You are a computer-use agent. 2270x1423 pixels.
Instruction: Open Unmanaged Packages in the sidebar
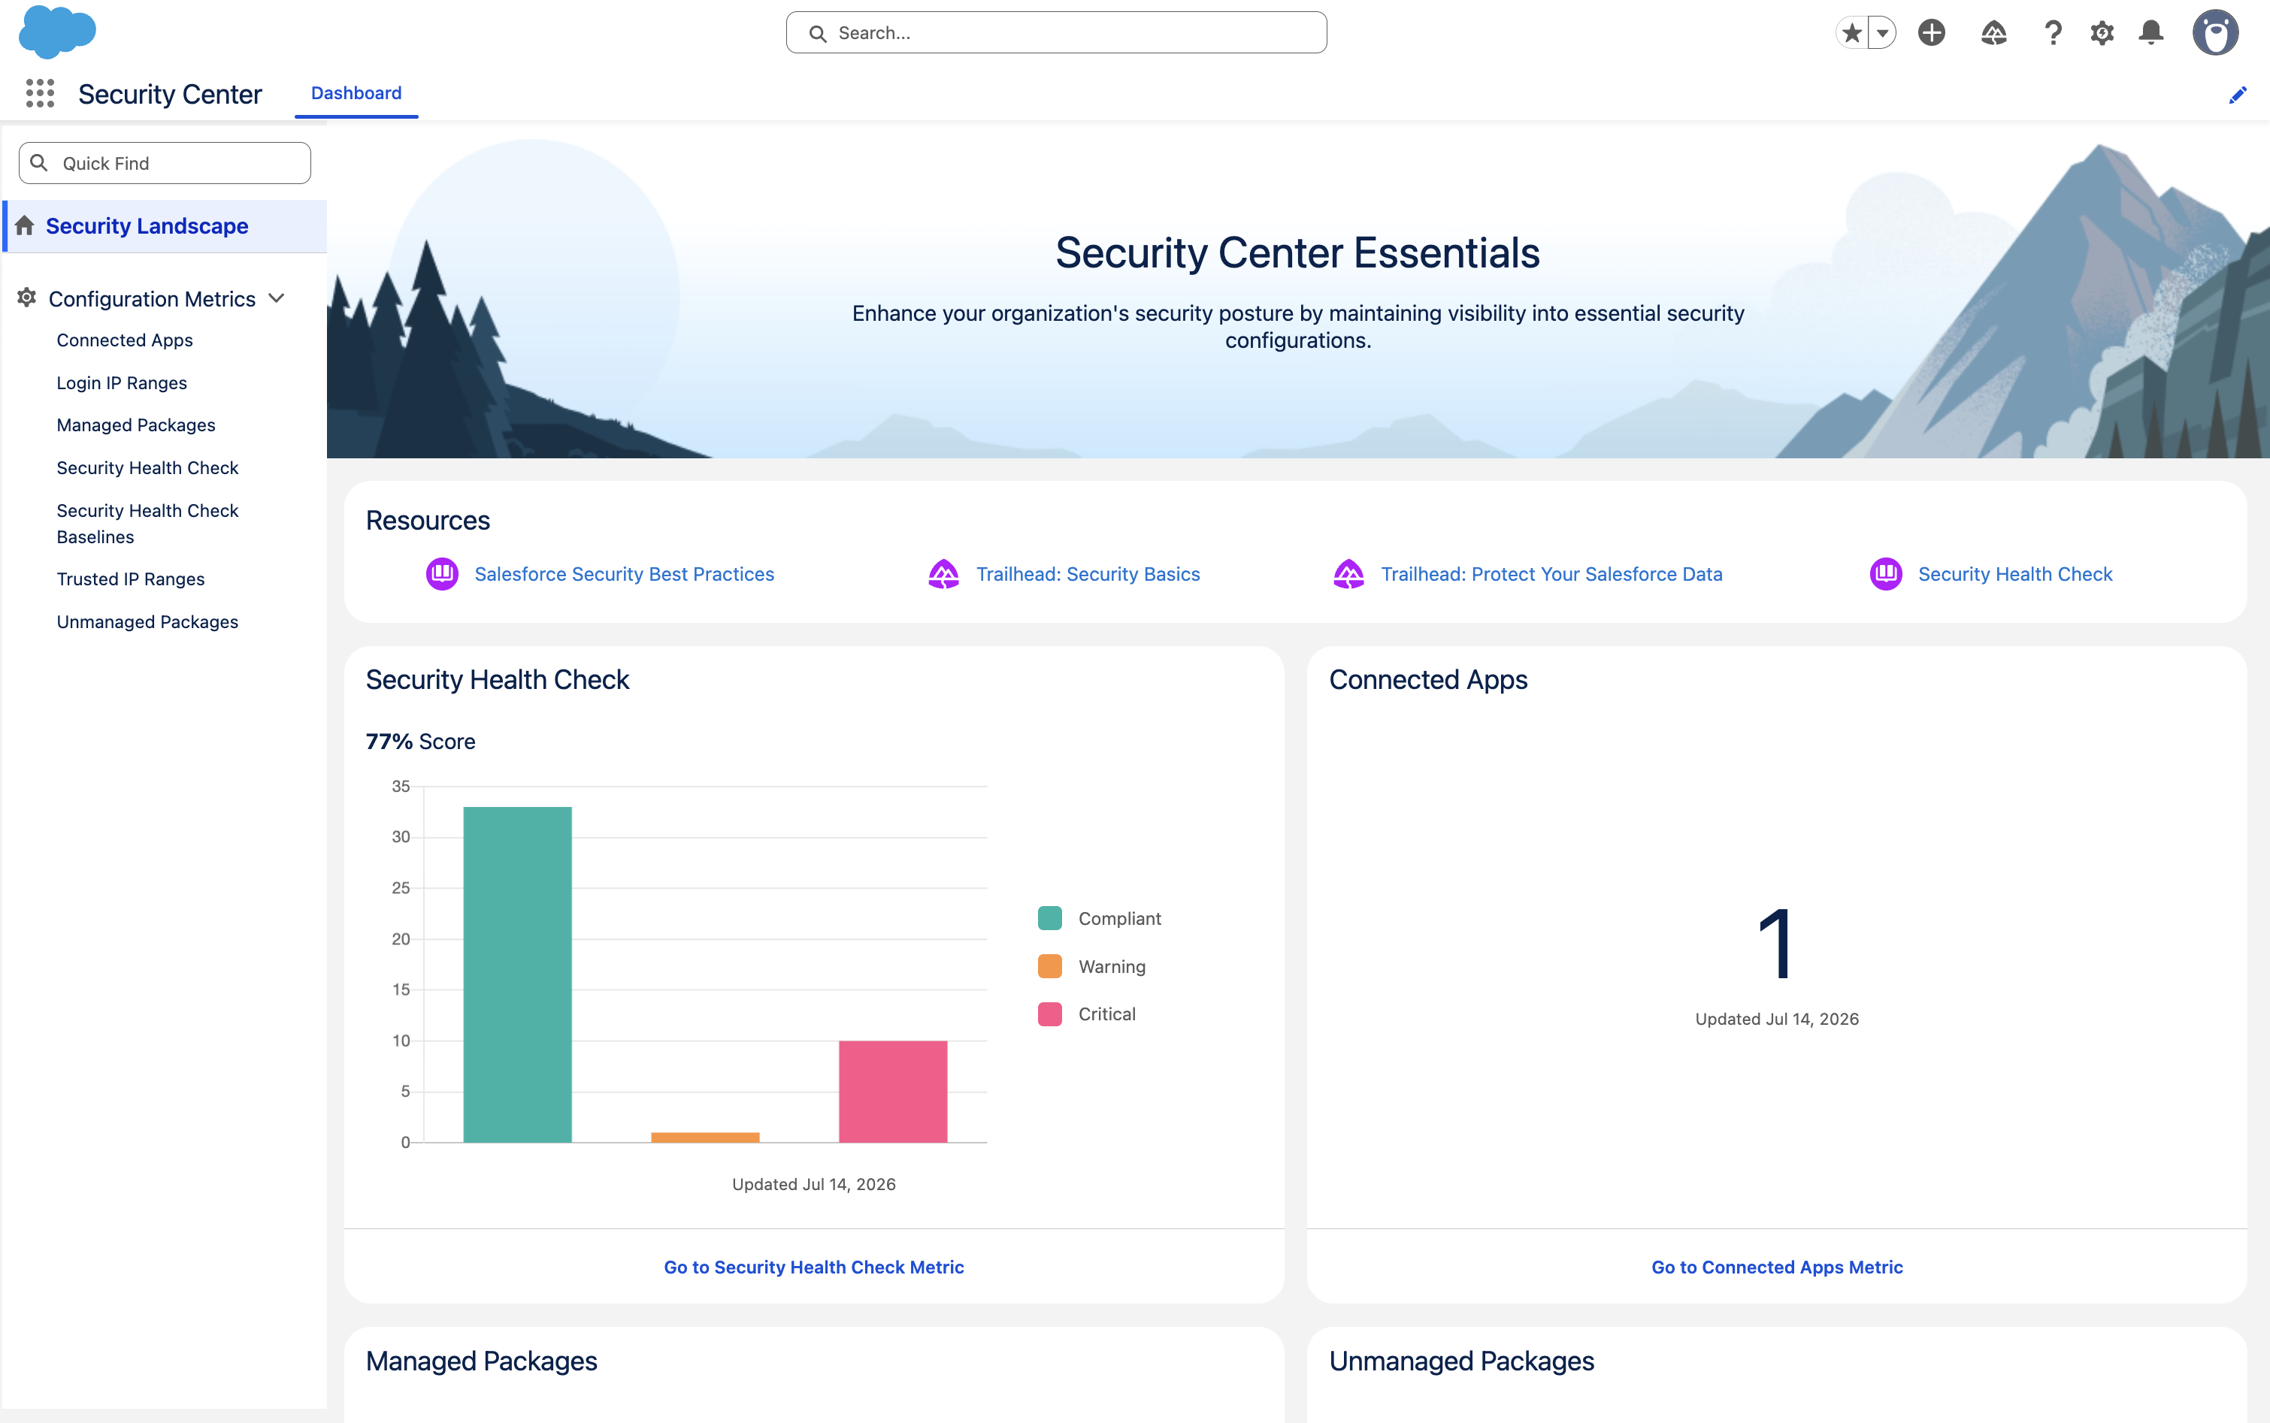click(x=148, y=622)
